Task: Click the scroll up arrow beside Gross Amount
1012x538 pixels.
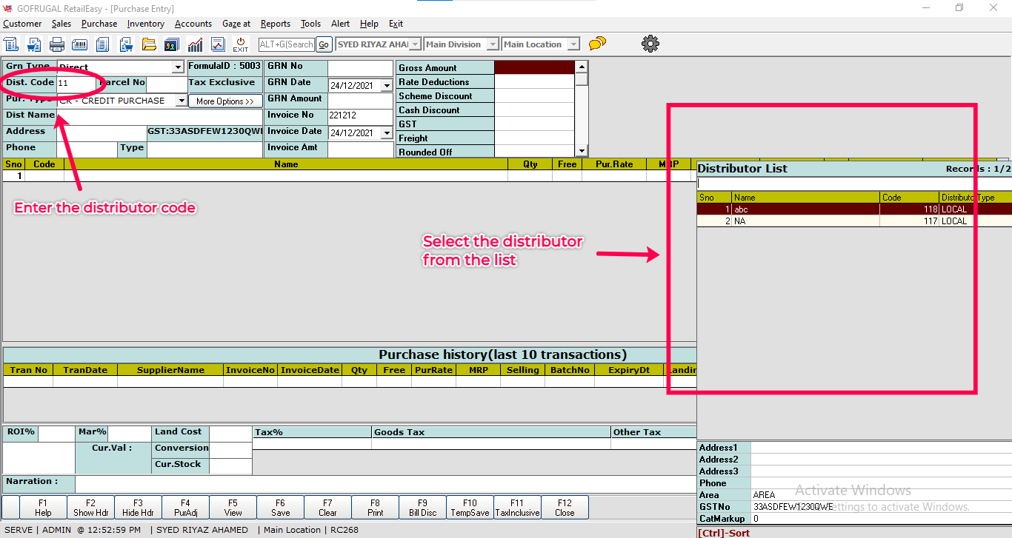Action: point(582,67)
